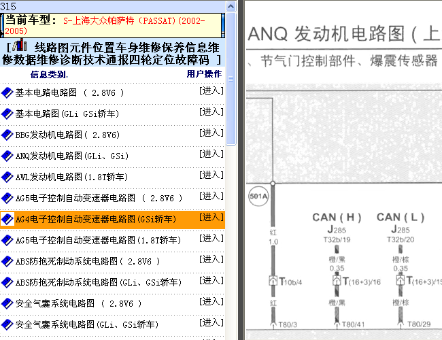Click book icon beside highlighted AG4 row
This screenshot has width=442, height=340.
[x=7, y=219]
